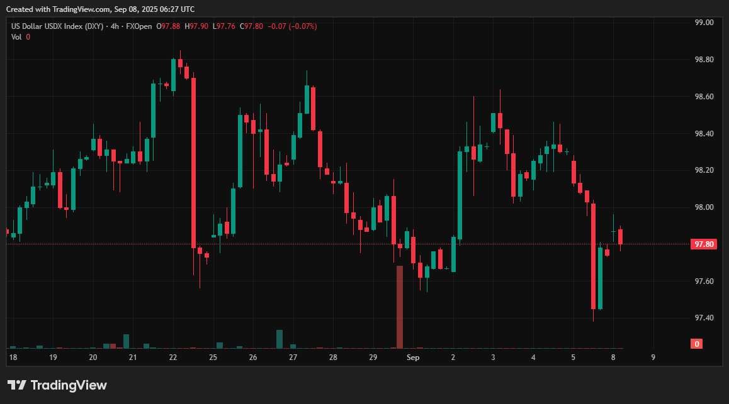The image size is (729, 404).
Task: Click the date label 25 on time axis
Action: click(213, 357)
